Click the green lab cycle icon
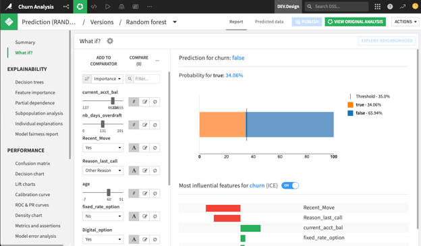Viewport: 421px width, 246px height. coord(80,7)
